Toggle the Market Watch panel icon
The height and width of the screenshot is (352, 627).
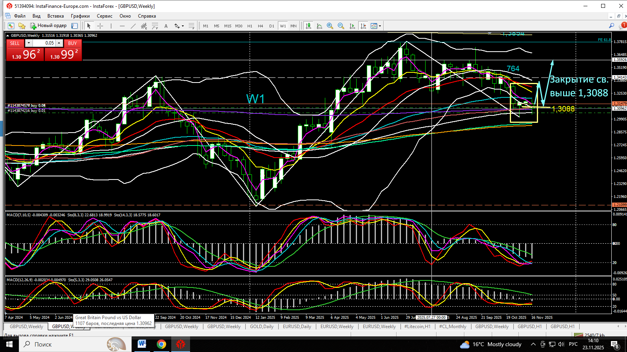(74, 26)
